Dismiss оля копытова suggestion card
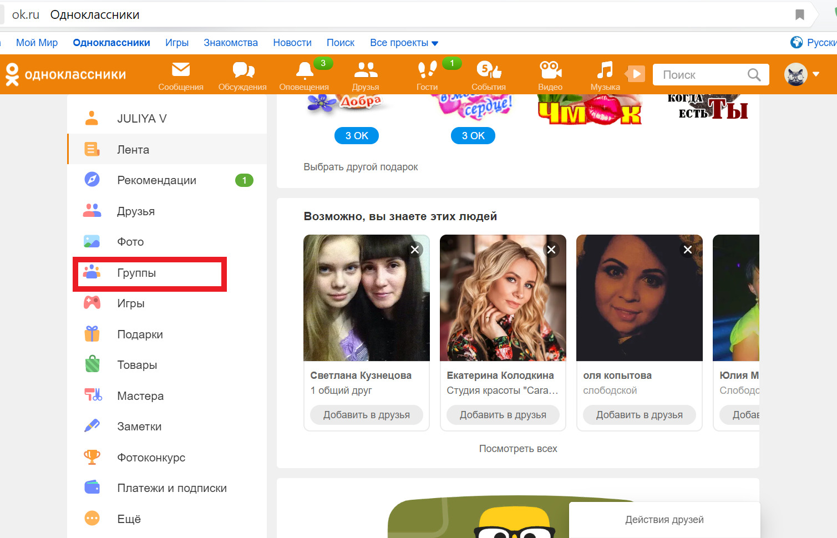This screenshot has width=837, height=538. (688, 250)
